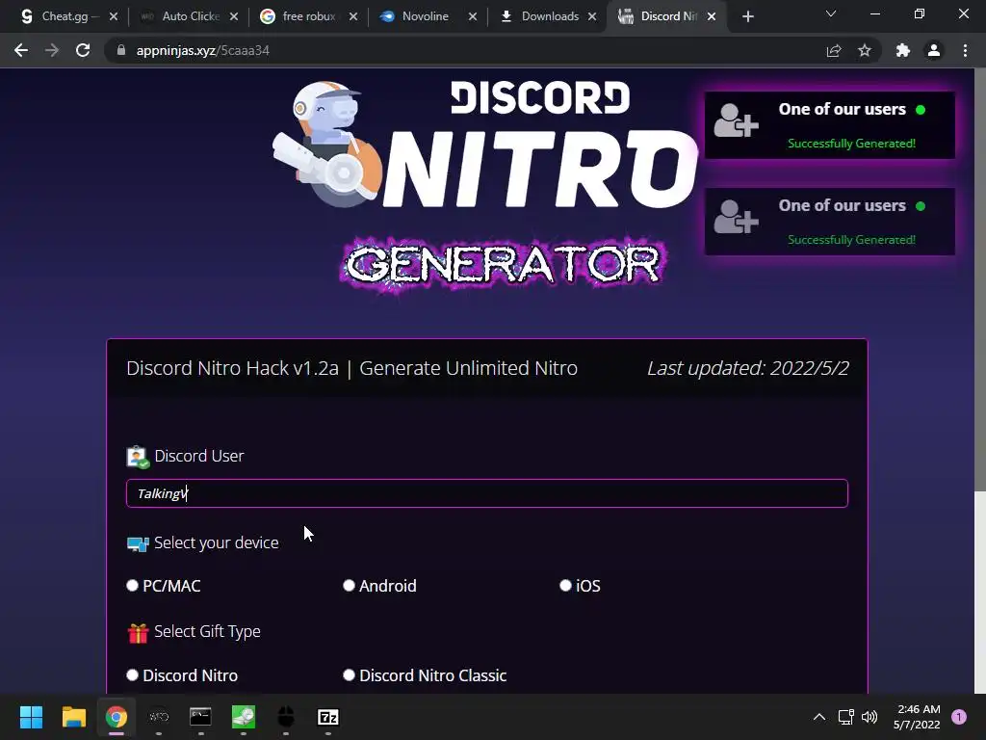Screen dimensions: 986x740
Task: Choose Discord Nitro Classic gift type
Action: (x=349, y=675)
